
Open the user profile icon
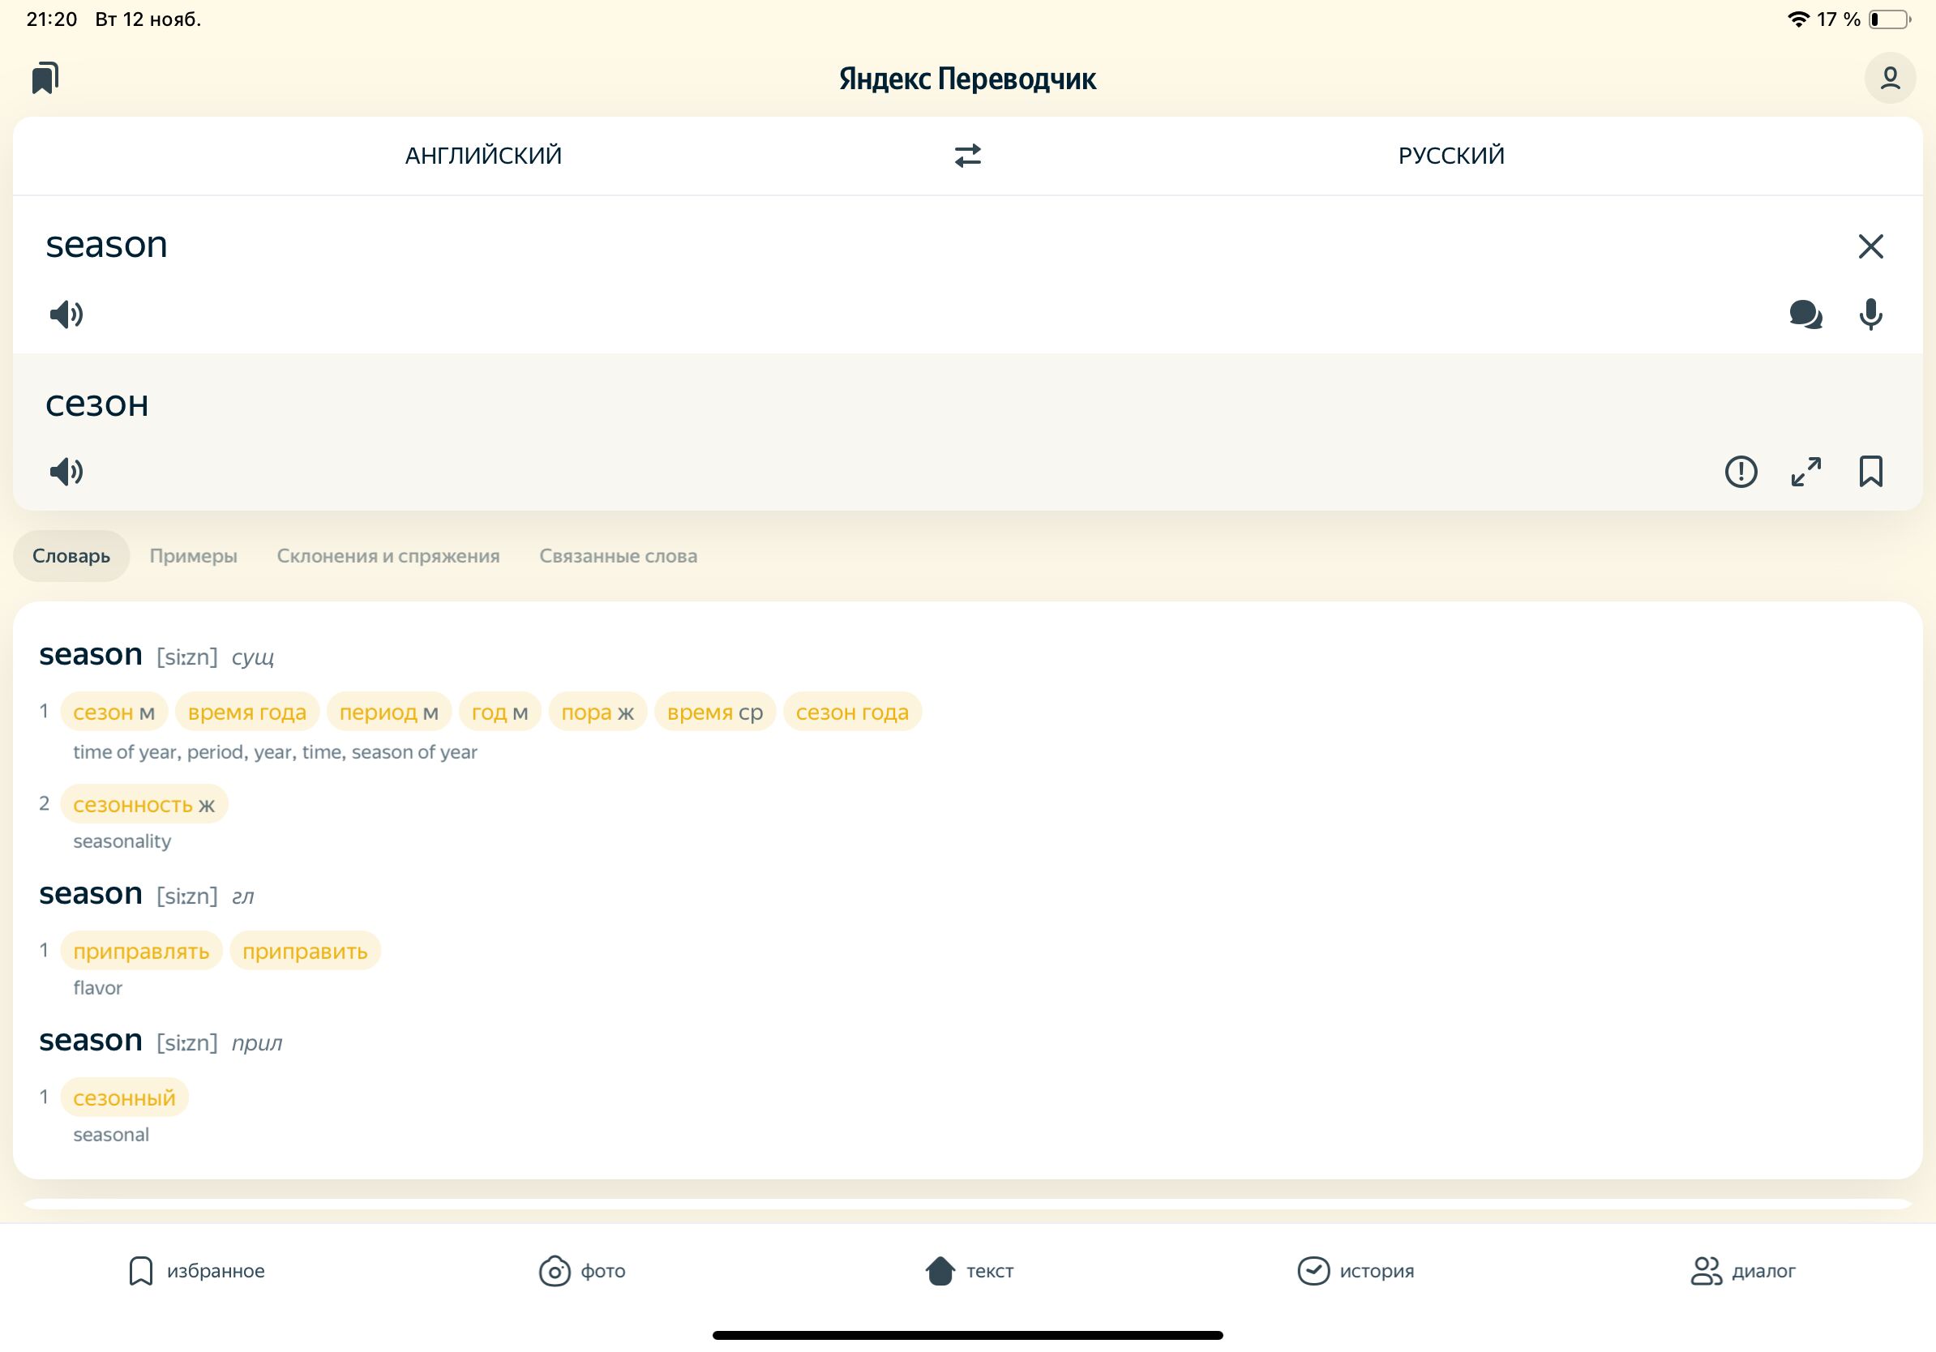[1890, 79]
